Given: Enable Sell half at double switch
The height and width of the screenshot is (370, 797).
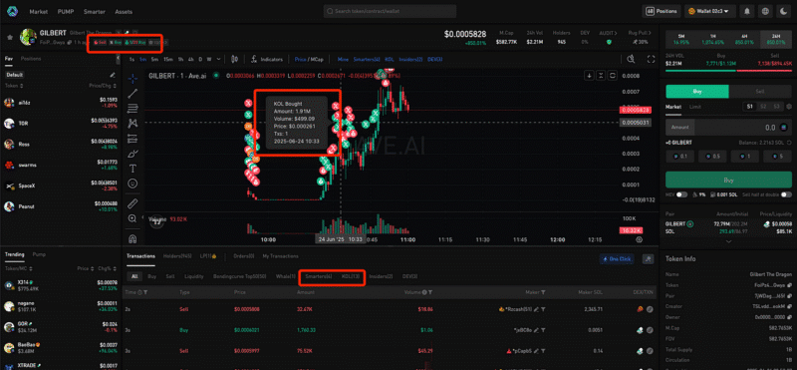Looking at the screenshot, I should coord(786,194).
